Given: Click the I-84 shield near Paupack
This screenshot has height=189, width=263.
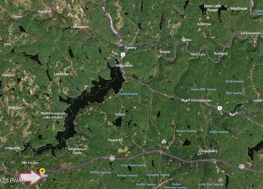Looking at the screenshot, I should tap(112, 158).
